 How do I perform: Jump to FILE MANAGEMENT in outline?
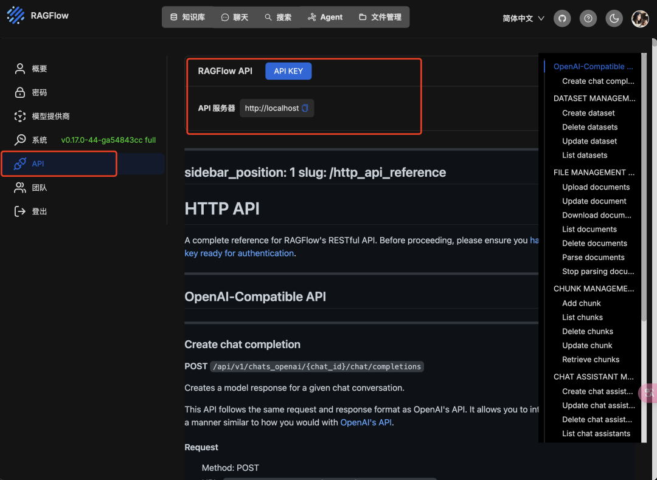[x=594, y=173]
